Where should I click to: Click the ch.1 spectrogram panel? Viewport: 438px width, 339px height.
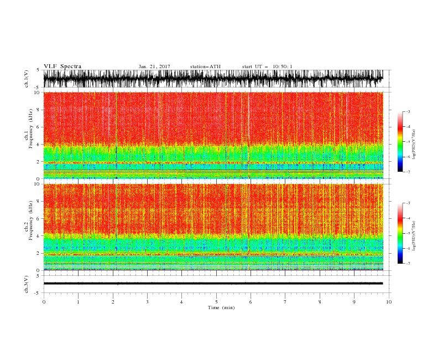[x=213, y=135]
